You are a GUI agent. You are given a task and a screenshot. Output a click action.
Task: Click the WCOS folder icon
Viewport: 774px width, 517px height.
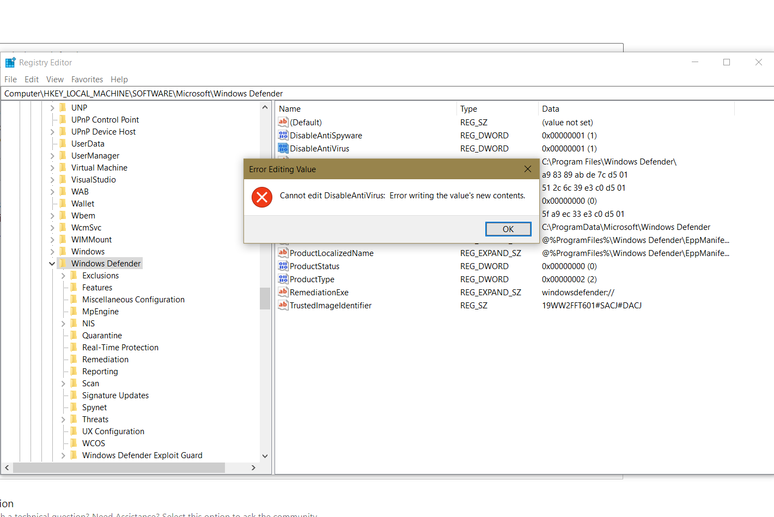coord(74,443)
